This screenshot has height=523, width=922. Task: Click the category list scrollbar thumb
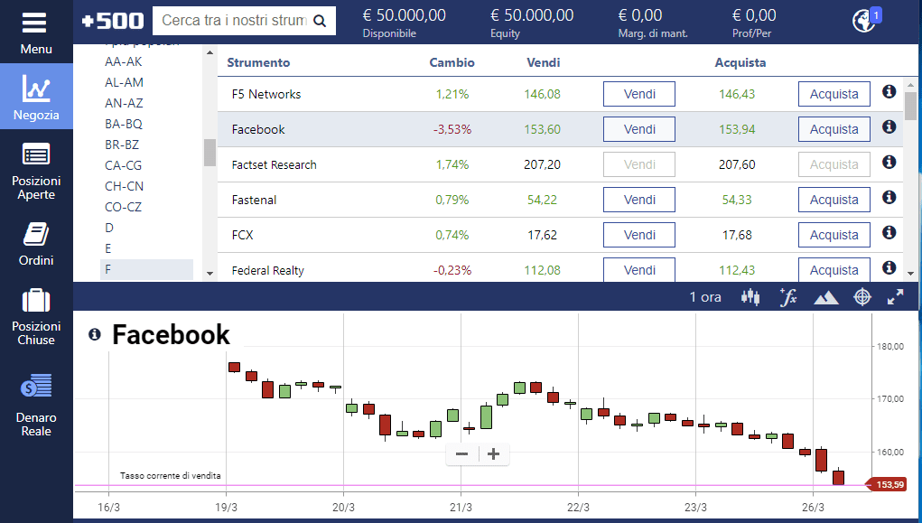click(x=210, y=153)
